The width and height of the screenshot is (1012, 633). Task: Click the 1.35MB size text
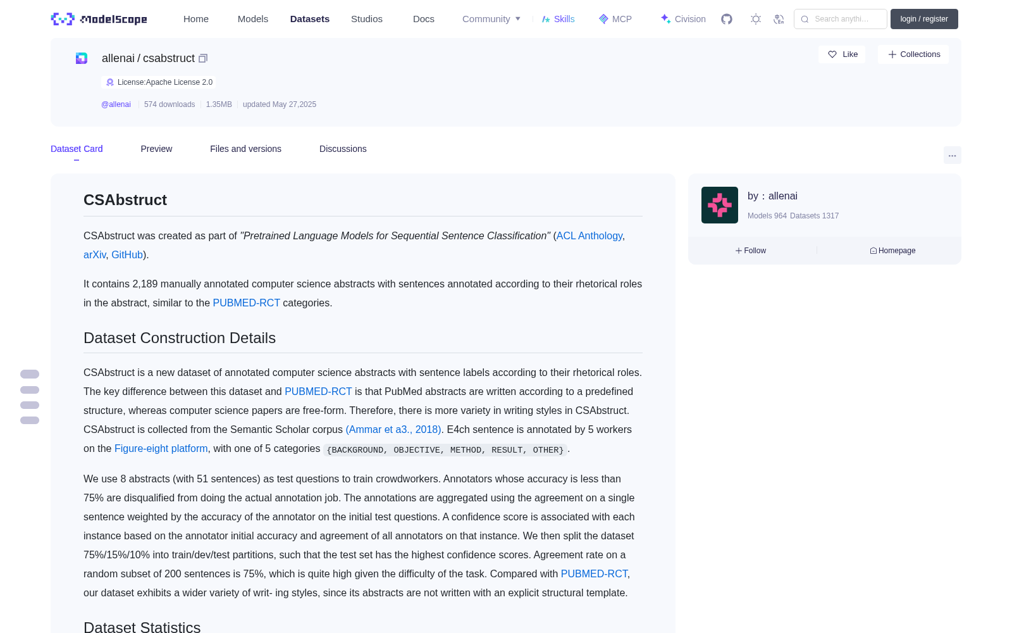[x=219, y=104]
